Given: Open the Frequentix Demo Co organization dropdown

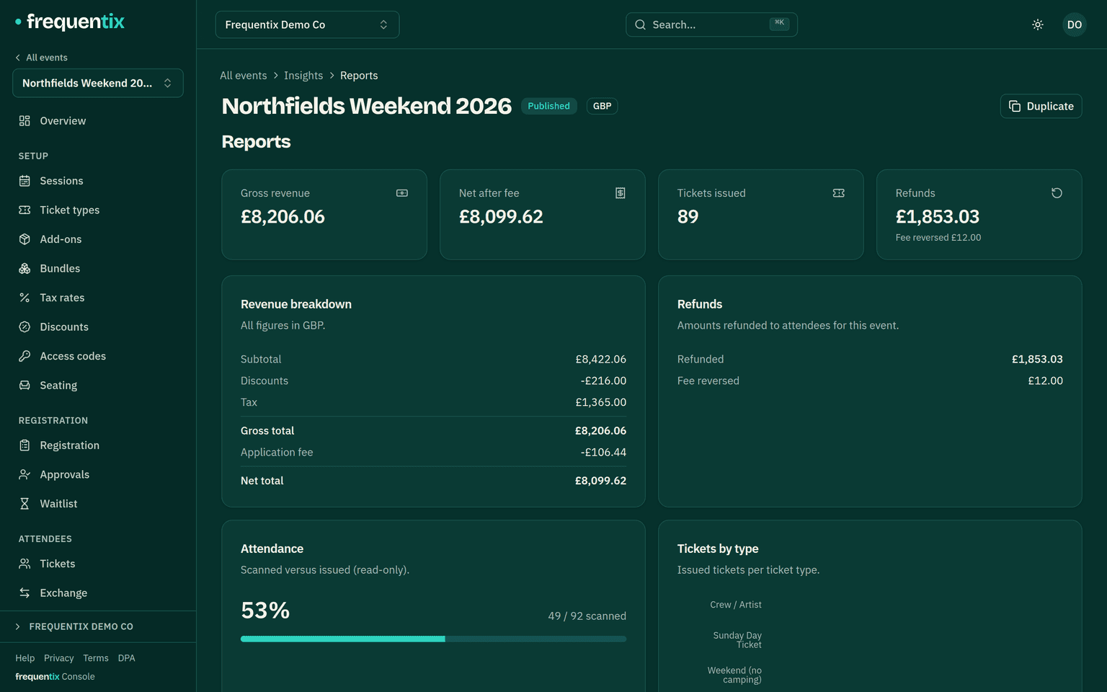Looking at the screenshot, I should point(307,25).
